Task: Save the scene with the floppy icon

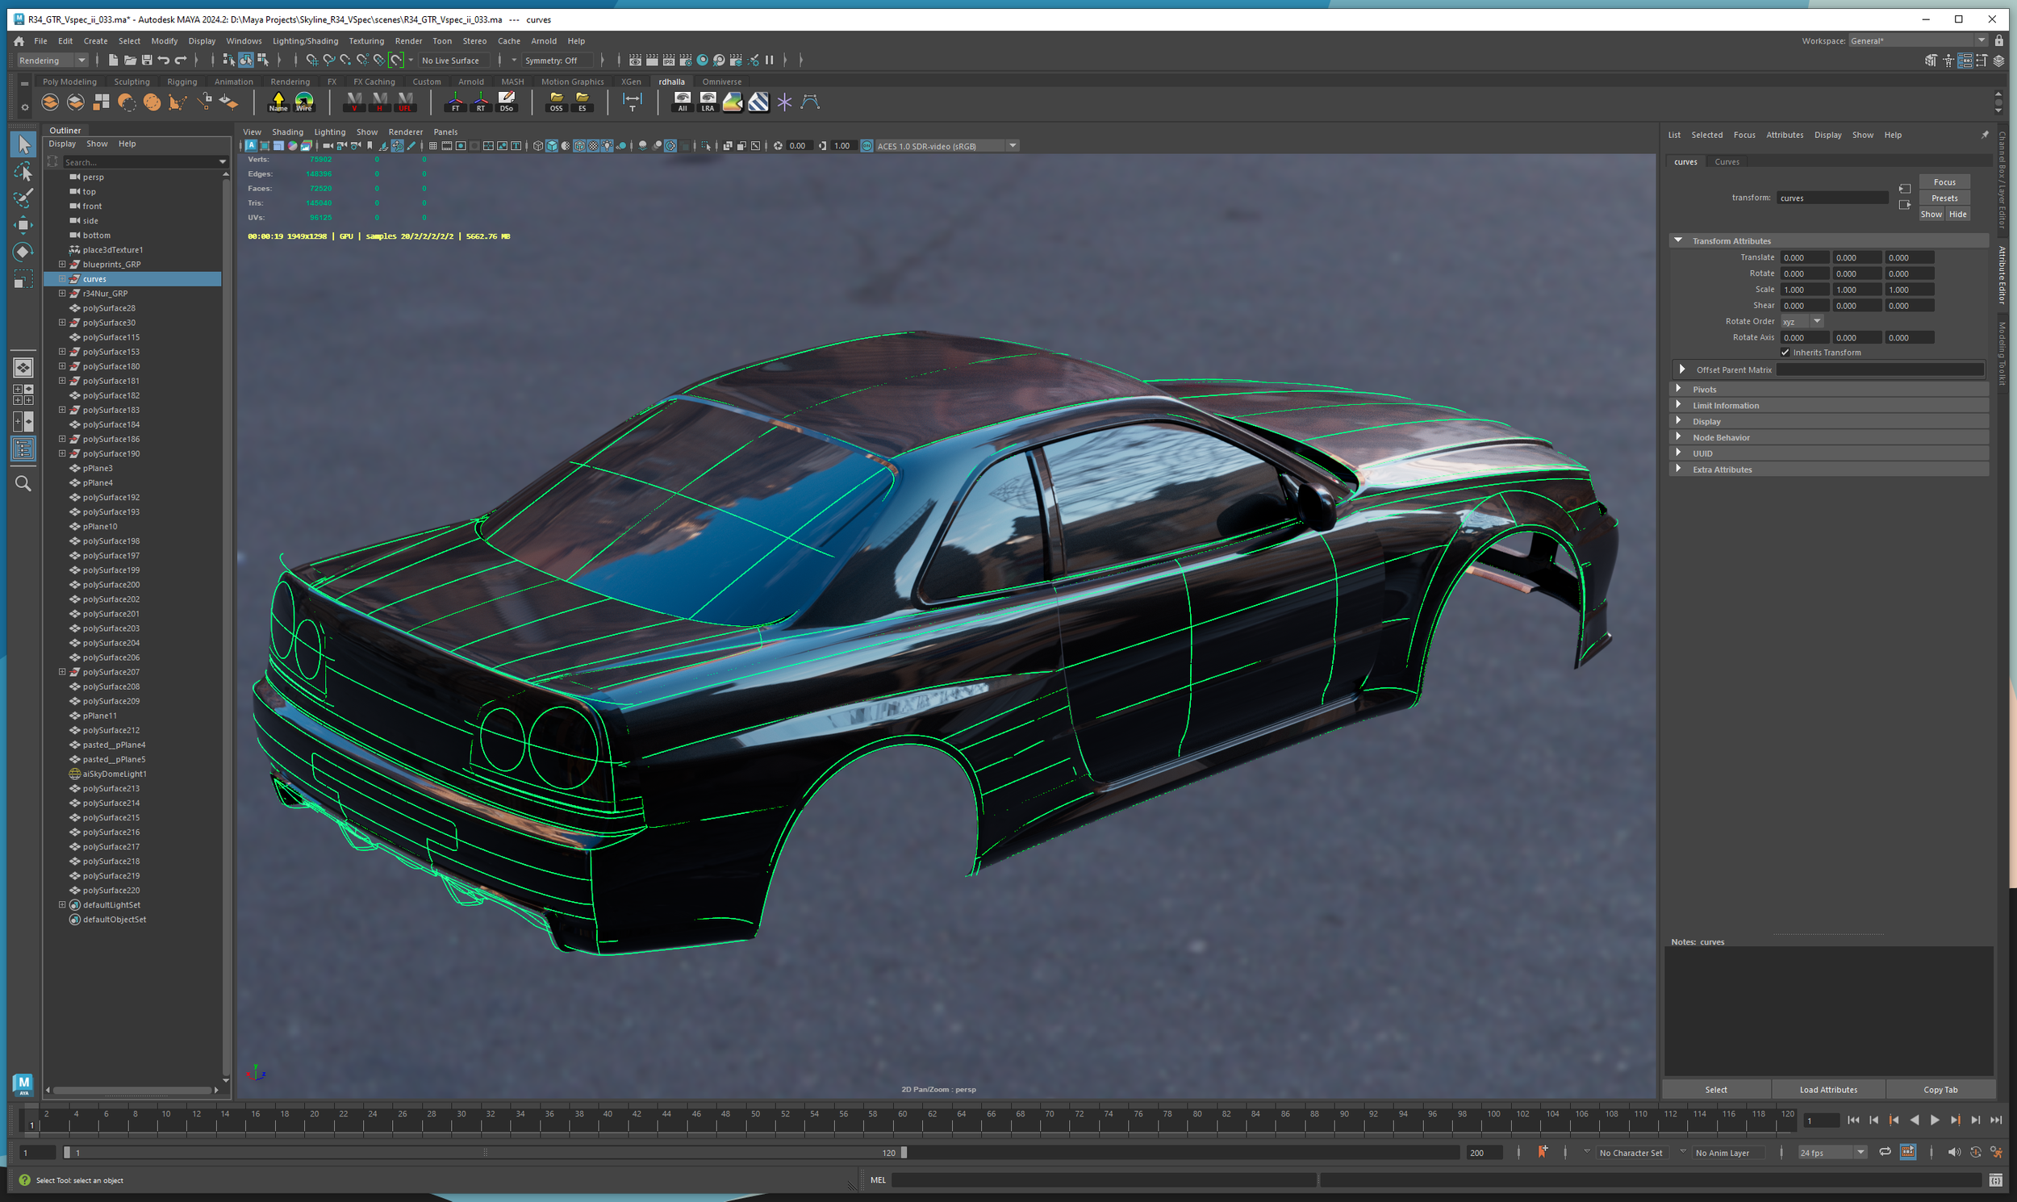Action: pyautogui.click(x=147, y=60)
